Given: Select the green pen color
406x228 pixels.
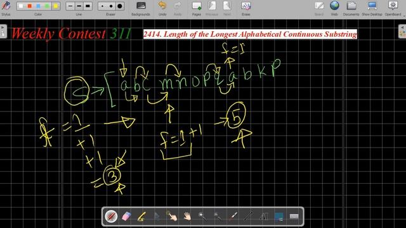Looking at the screenshot, I should [x=47, y=6].
